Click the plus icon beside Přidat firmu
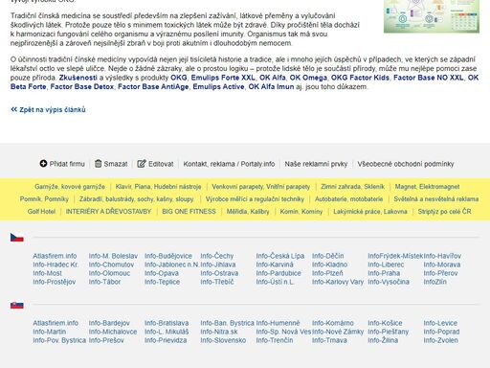The image size is (490, 368). coord(43,164)
